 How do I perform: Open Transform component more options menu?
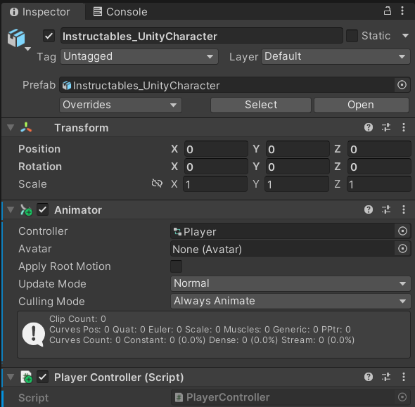[404, 127]
